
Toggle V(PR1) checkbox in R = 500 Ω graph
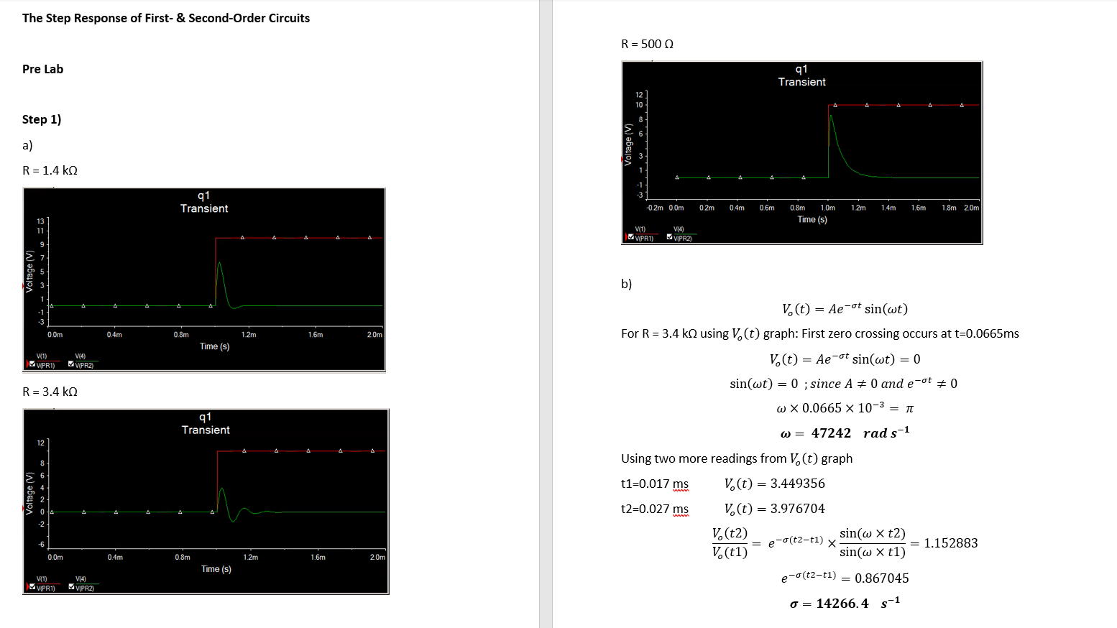coord(631,237)
